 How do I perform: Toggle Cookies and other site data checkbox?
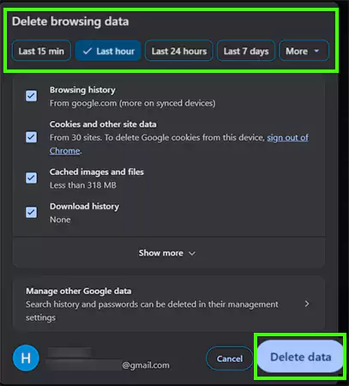(31, 137)
